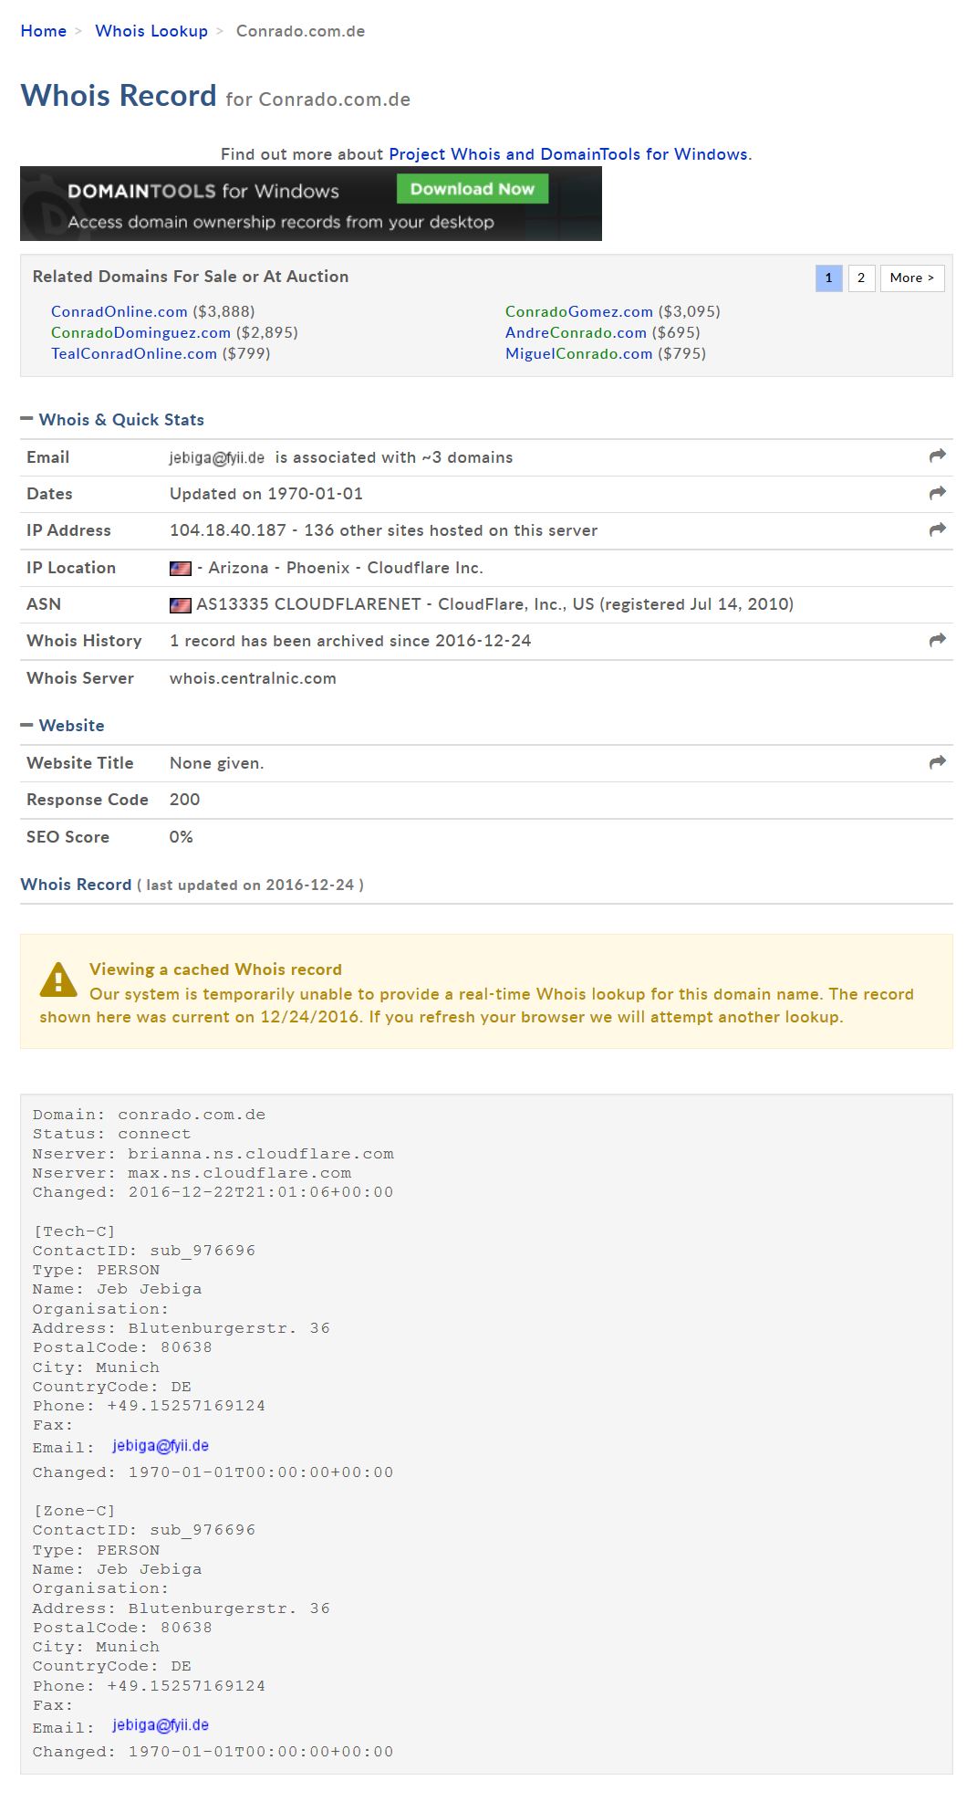The width and height of the screenshot is (977, 1802).
Task: Click 'Viewing a cached Whois record' notice title
Action: (x=215, y=969)
